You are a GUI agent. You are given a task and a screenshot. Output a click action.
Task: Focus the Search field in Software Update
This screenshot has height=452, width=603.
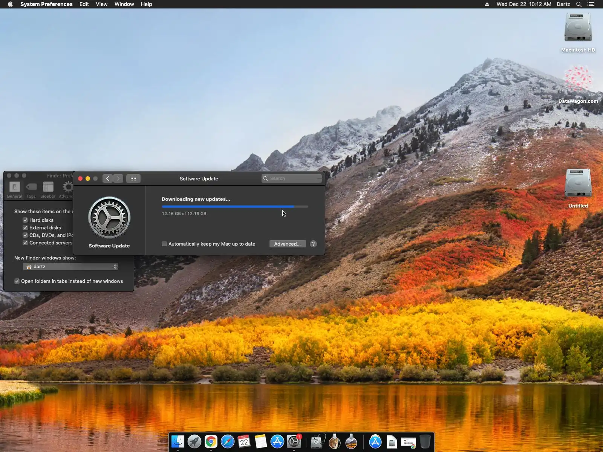(292, 179)
